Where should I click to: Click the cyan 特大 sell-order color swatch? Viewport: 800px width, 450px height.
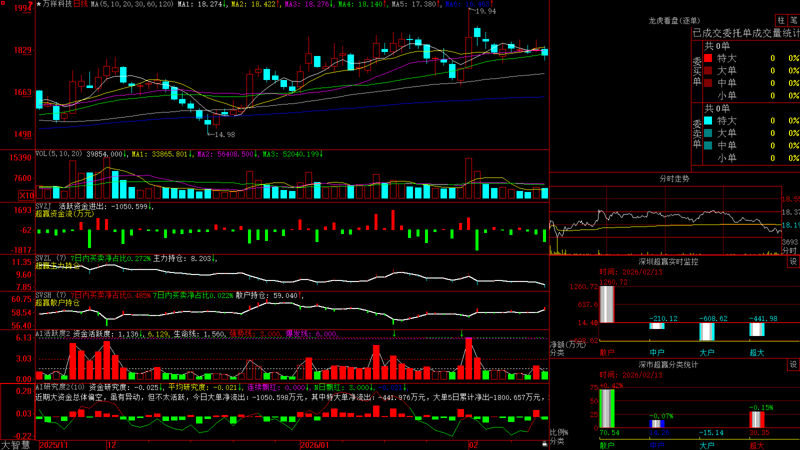pyautogui.click(x=708, y=120)
